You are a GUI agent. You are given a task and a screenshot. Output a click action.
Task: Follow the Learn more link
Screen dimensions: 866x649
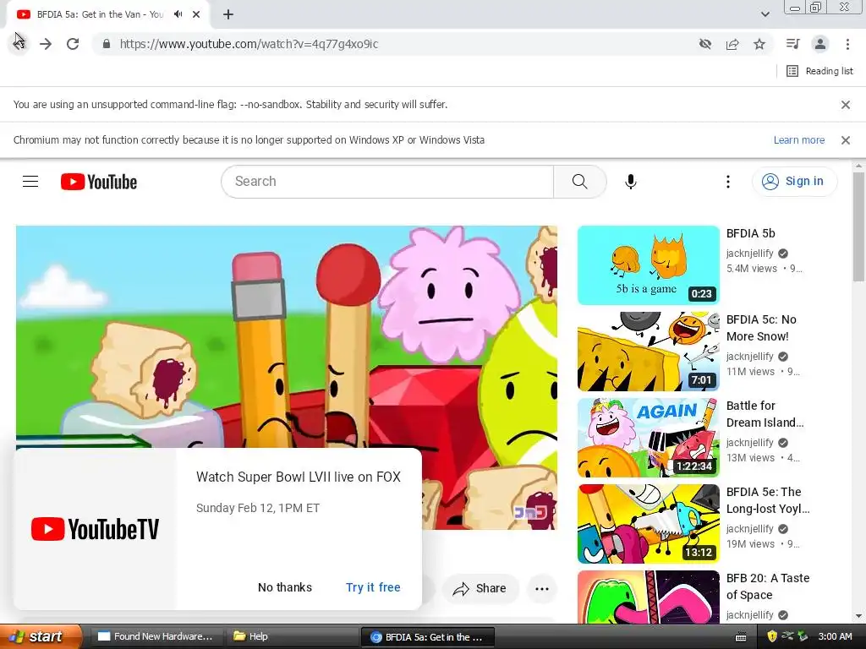tap(799, 140)
